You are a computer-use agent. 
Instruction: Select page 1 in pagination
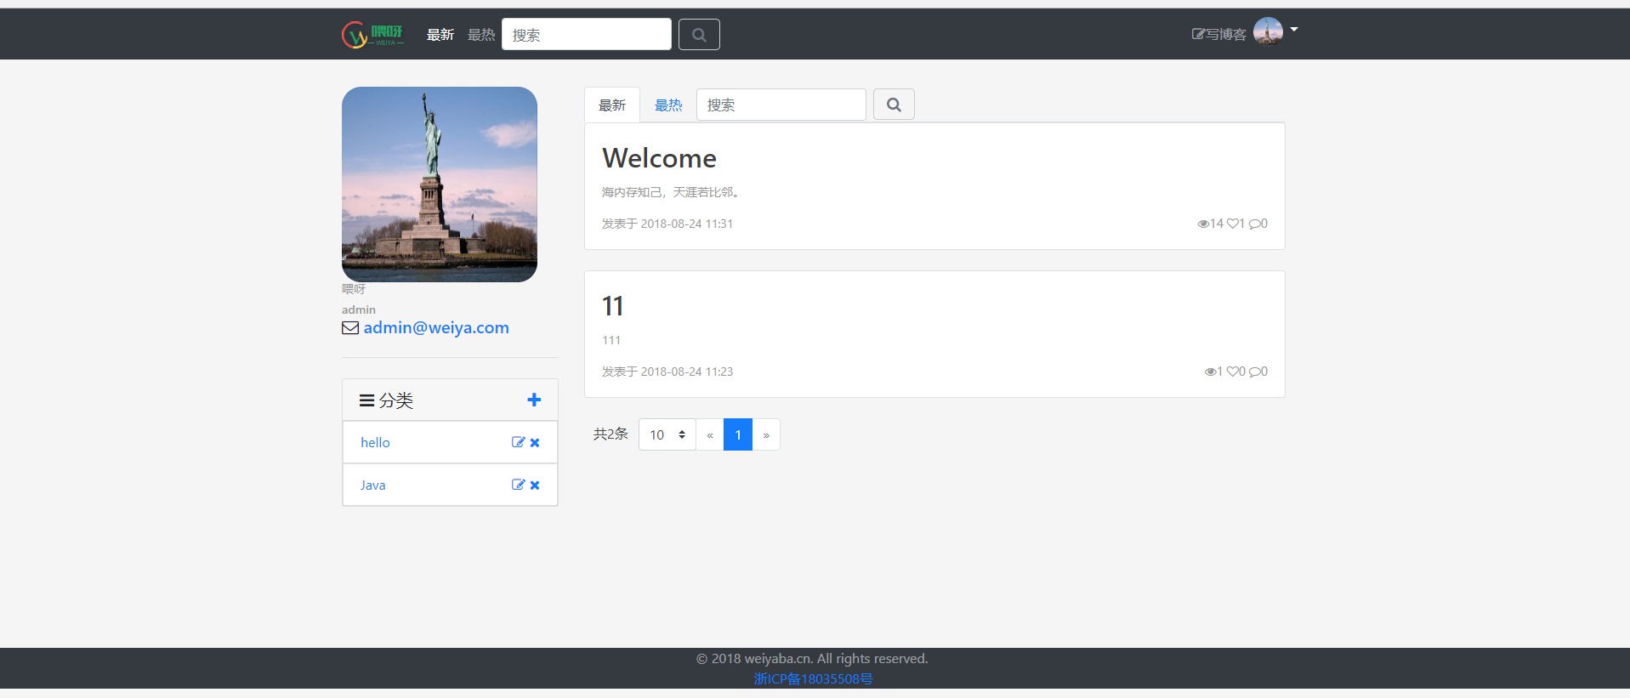pyautogui.click(x=738, y=434)
